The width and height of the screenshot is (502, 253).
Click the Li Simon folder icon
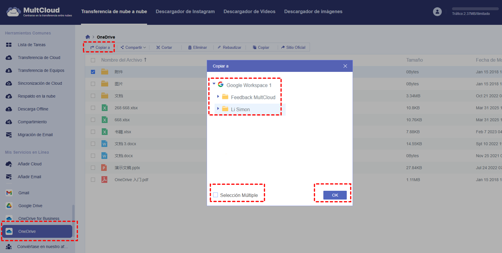pos(225,109)
